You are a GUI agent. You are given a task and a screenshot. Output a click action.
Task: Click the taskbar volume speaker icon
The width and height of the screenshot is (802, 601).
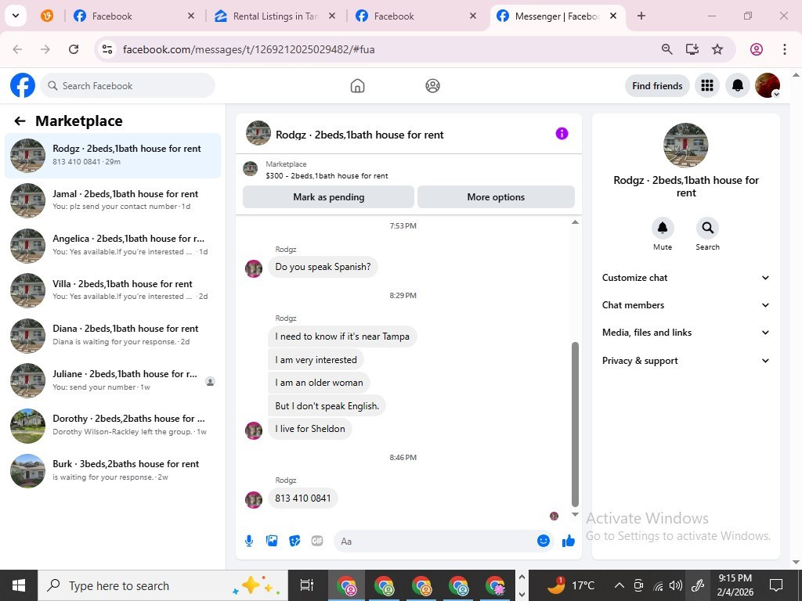676,585
